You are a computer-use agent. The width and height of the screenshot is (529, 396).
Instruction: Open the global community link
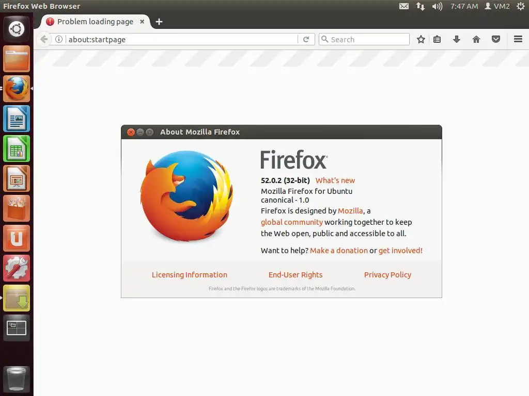point(291,222)
